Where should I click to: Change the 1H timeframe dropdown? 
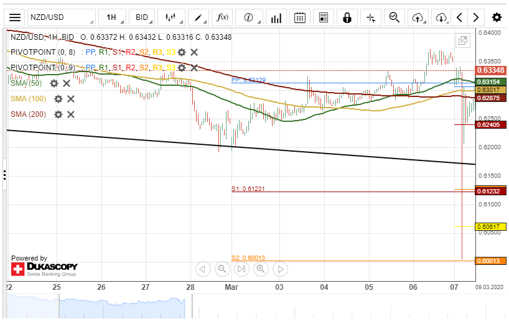(x=112, y=17)
